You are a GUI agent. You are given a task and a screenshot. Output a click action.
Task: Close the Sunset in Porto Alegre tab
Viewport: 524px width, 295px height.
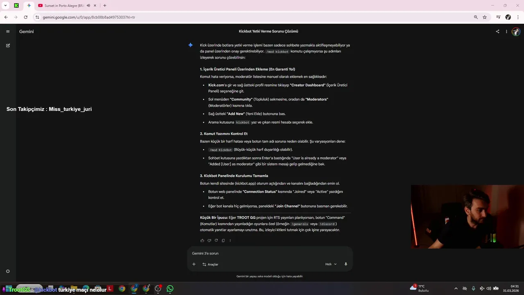(95, 6)
